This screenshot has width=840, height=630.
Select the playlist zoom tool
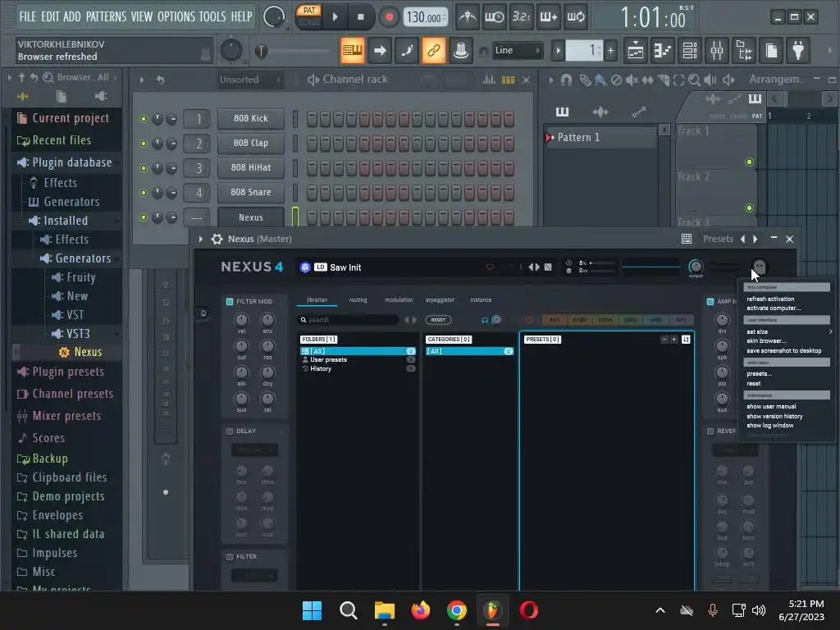tap(694, 80)
